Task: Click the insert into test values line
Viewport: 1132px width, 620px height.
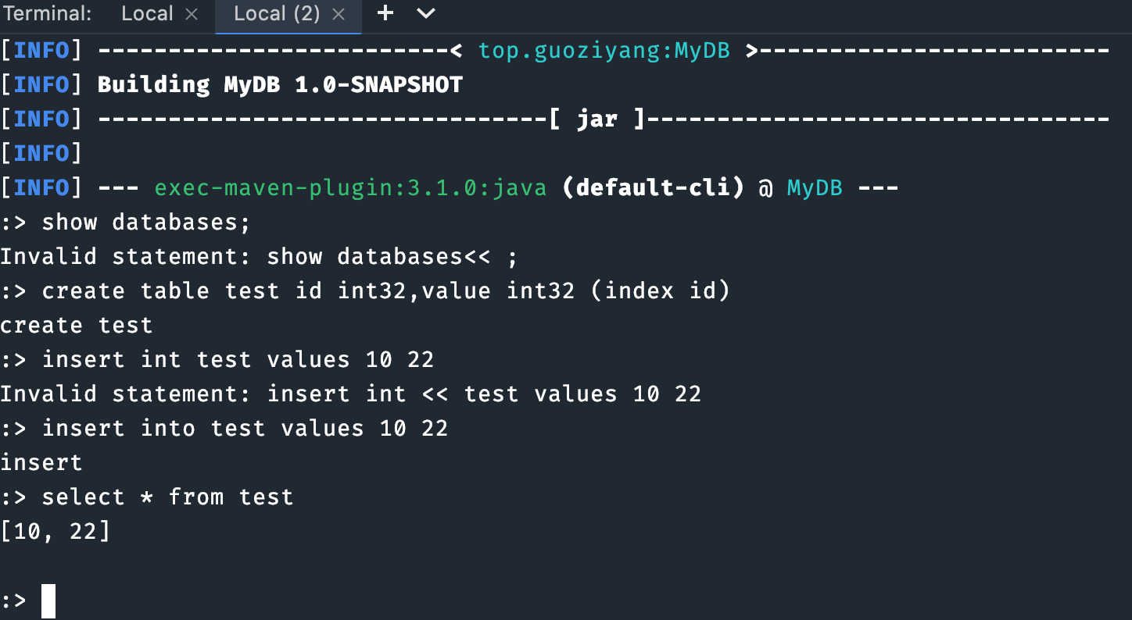Action: click(225, 428)
